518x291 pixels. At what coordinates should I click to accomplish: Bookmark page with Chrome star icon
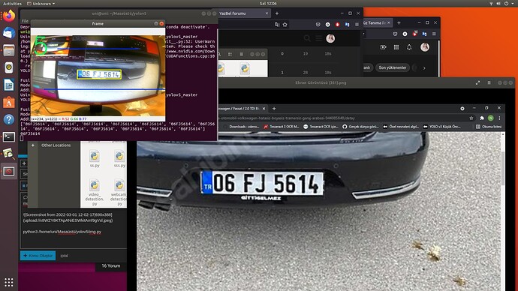pos(471,118)
